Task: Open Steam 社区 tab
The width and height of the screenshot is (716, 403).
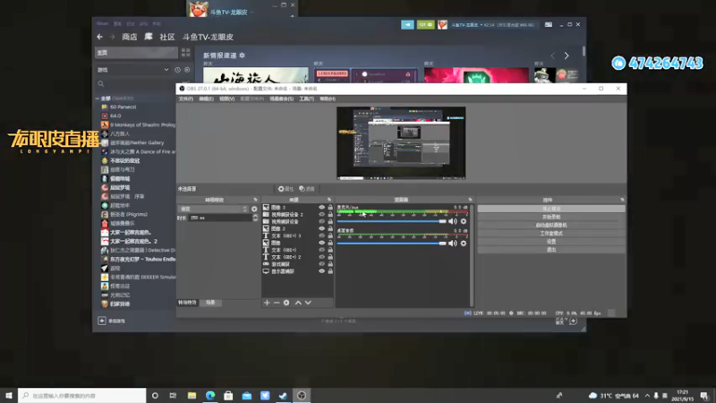Action: 166,37
